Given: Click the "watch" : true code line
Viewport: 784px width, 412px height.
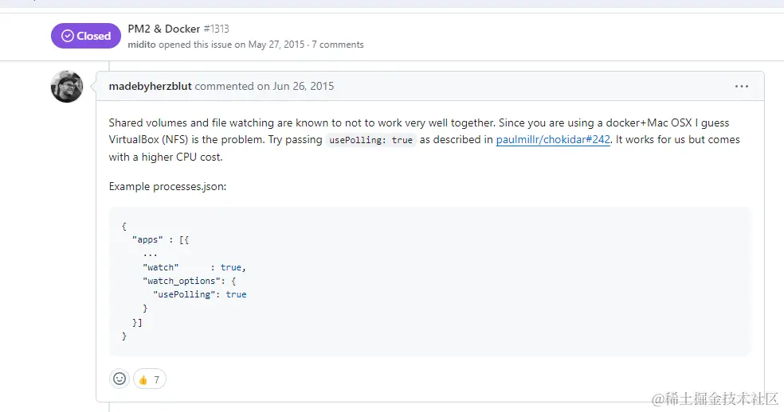Looking at the screenshot, I should (x=194, y=267).
